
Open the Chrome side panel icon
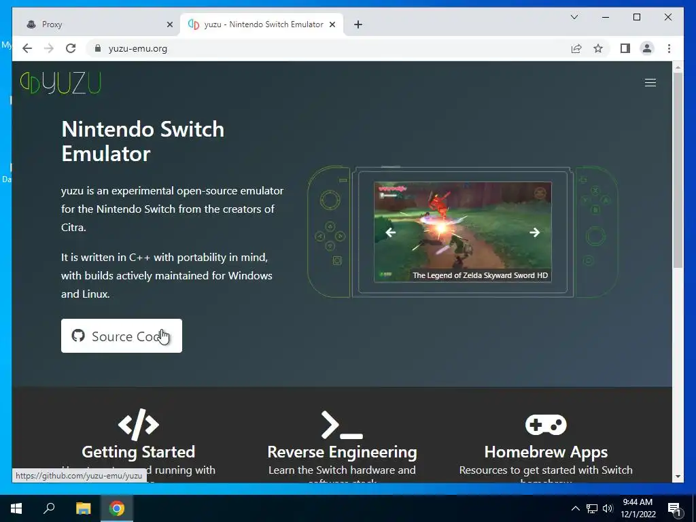625,48
